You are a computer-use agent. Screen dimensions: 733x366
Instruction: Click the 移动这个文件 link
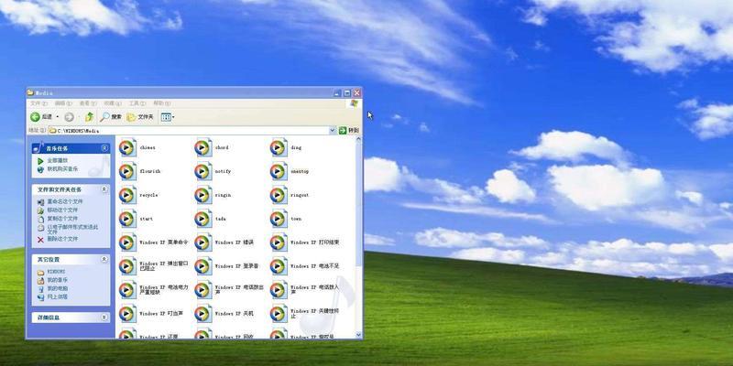[62, 210]
